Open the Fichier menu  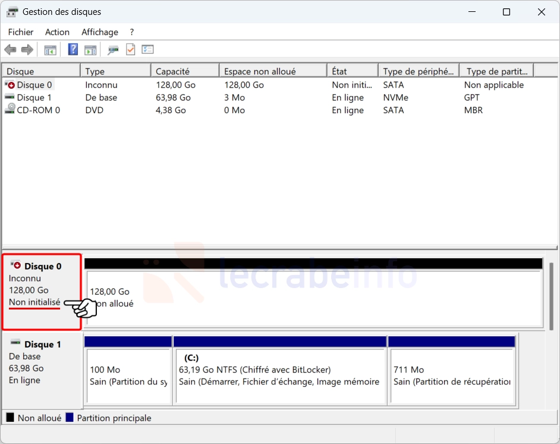point(21,32)
